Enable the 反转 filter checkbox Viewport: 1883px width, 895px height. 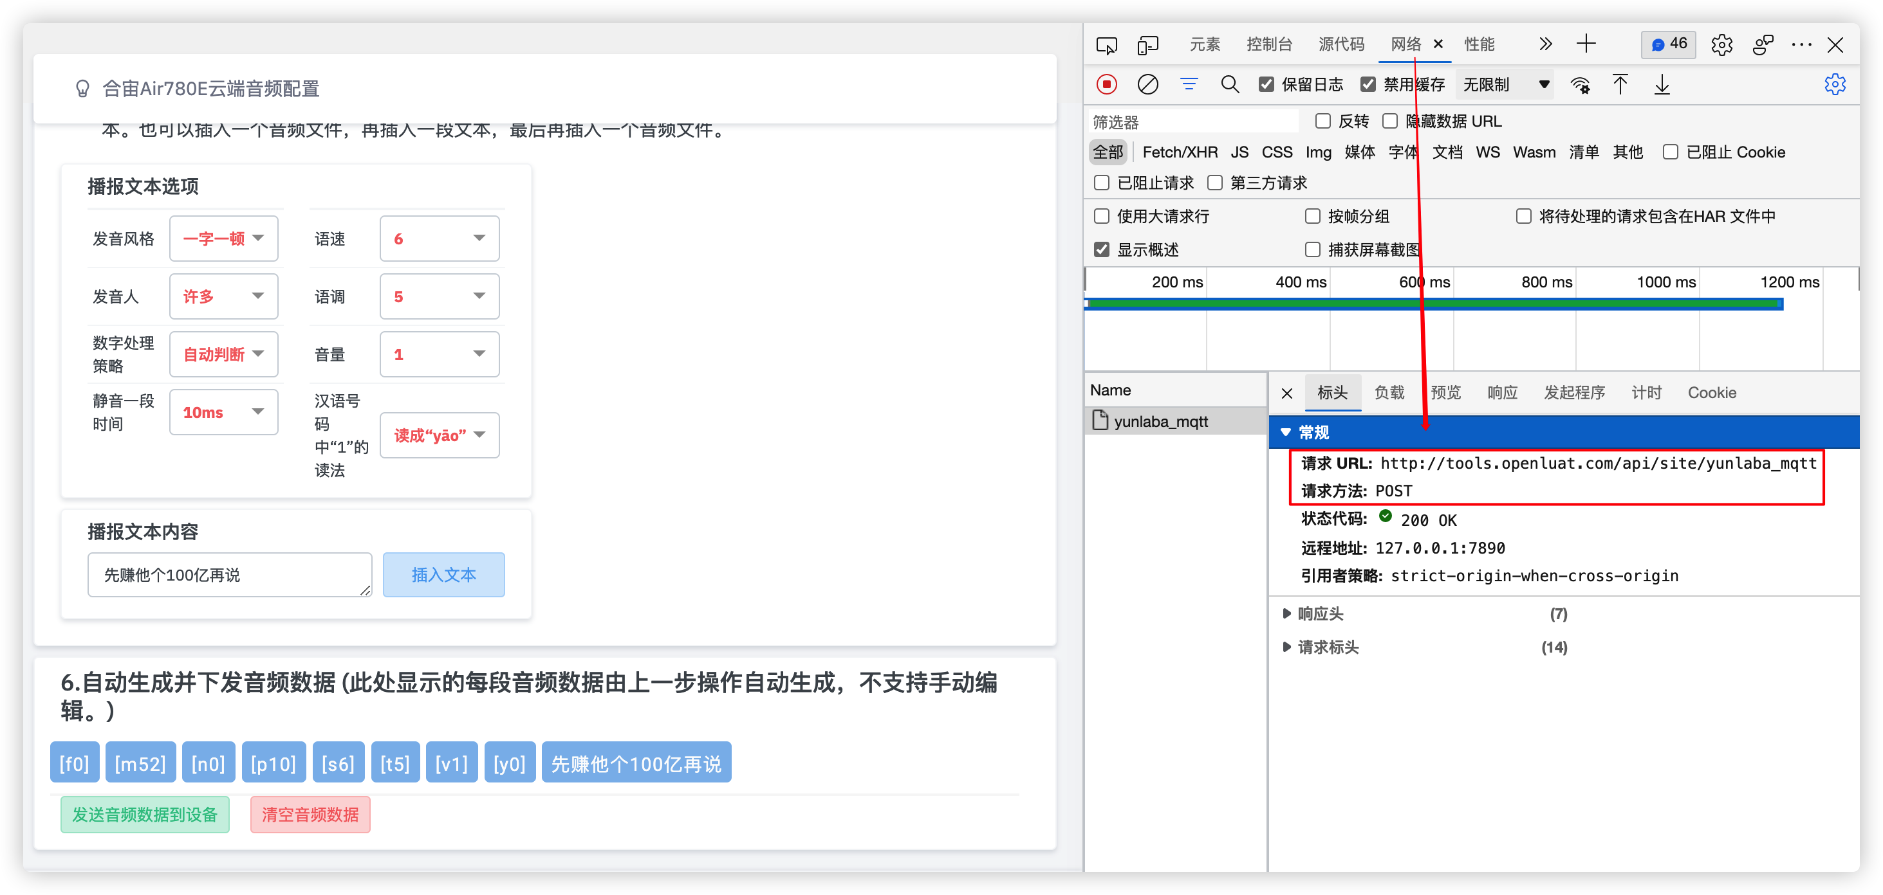tap(1322, 122)
